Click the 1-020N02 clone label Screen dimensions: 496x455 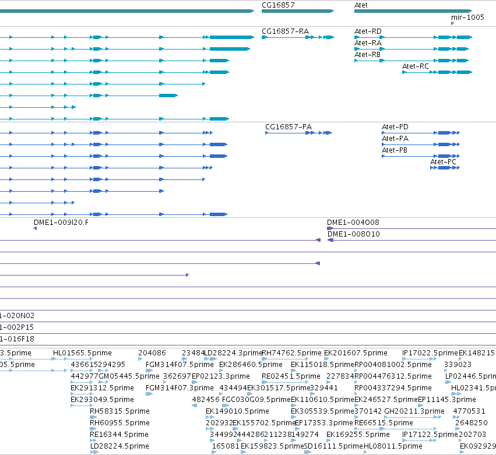tap(17, 316)
